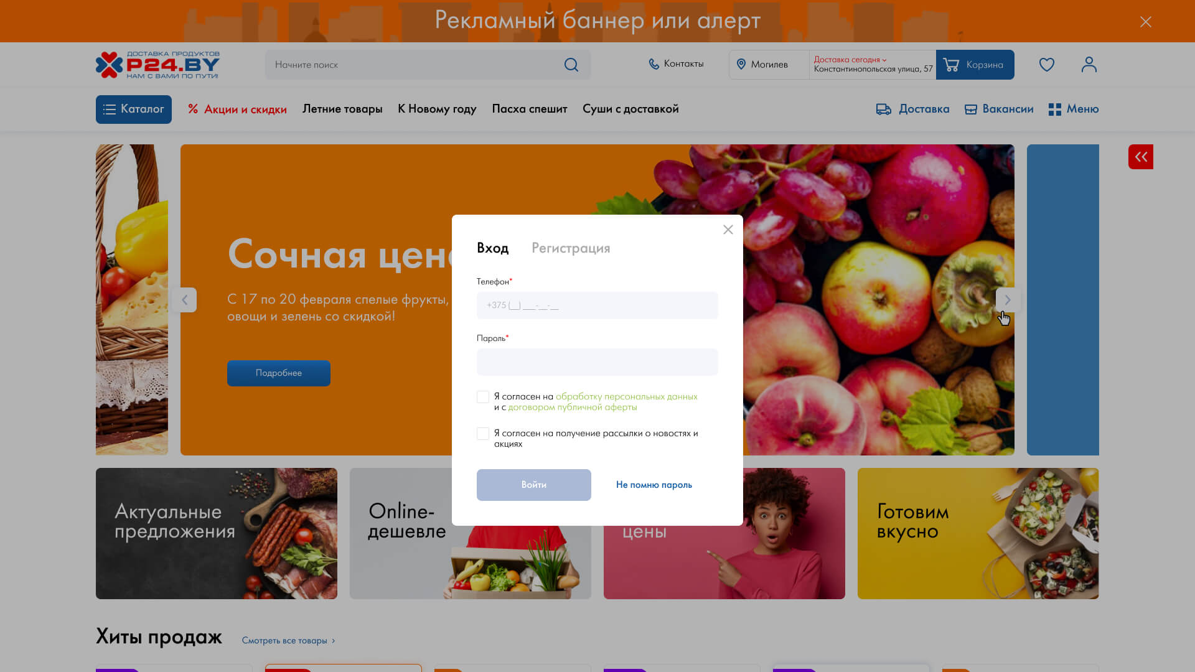Dismiss the orange advertising banner

click(1145, 22)
